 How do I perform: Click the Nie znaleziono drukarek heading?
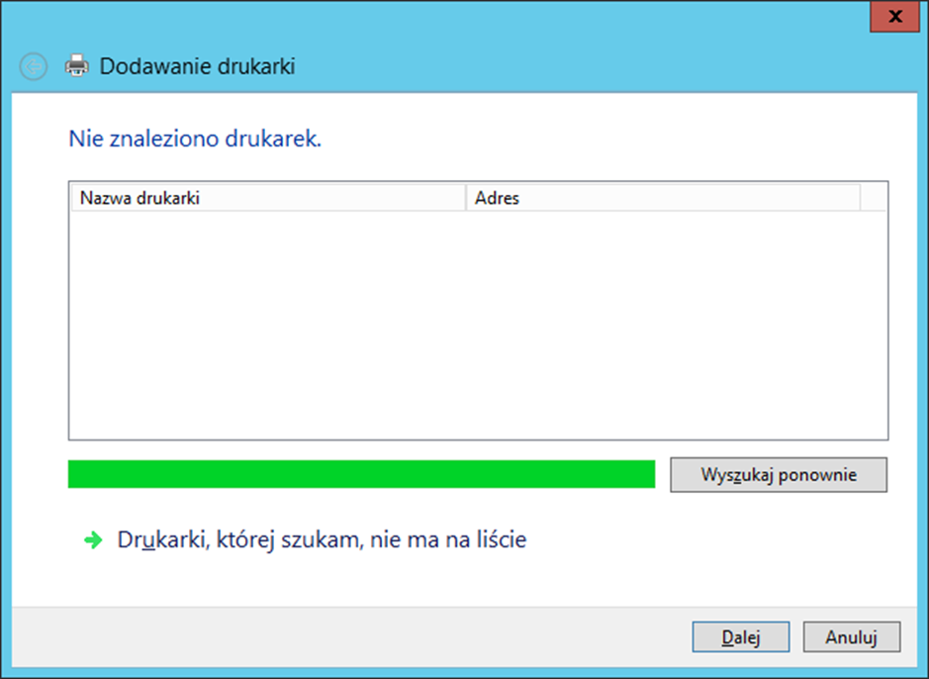[x=195, y=140]
